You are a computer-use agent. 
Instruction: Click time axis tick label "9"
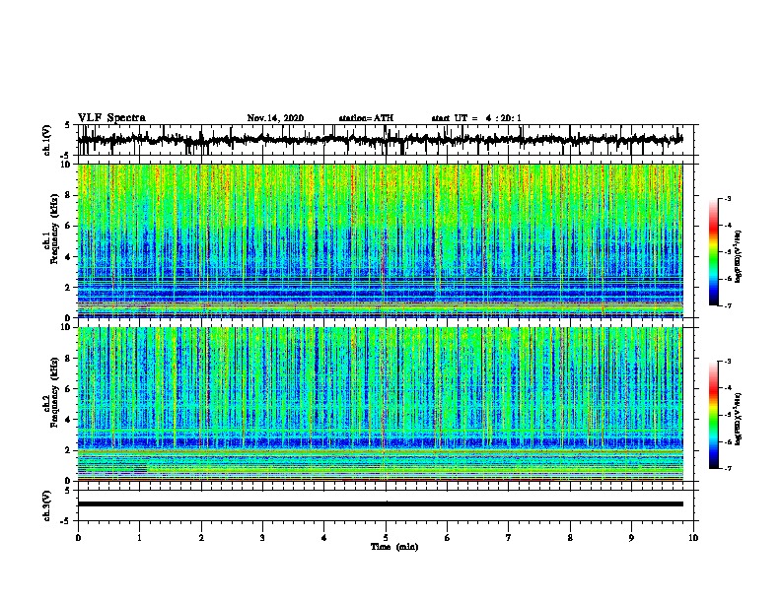[x=631, y=538]
